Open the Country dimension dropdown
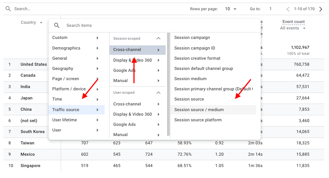Image resolution: width=329 pixels, height=178 pixels. pyautogui.click(x=31, y=23)
